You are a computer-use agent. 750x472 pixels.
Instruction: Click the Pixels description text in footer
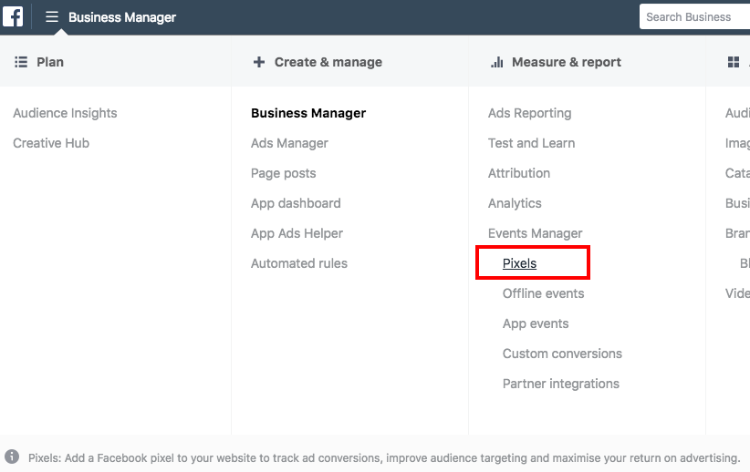click(x=384, y=458)
